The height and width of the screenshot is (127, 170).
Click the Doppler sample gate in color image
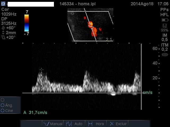91,26
